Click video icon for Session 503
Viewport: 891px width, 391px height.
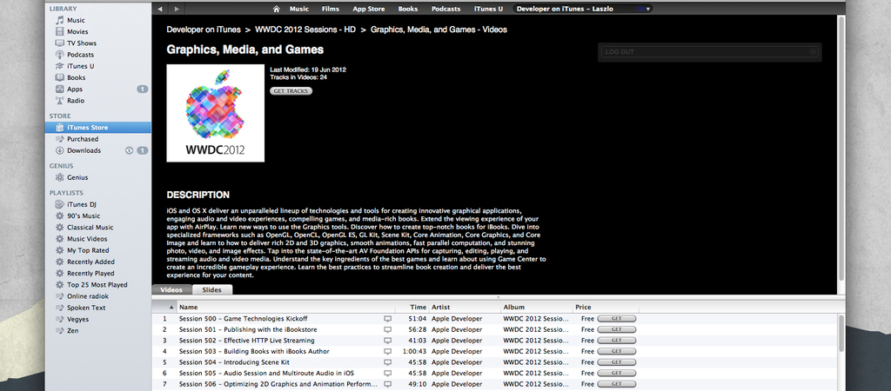pos(387,351)
